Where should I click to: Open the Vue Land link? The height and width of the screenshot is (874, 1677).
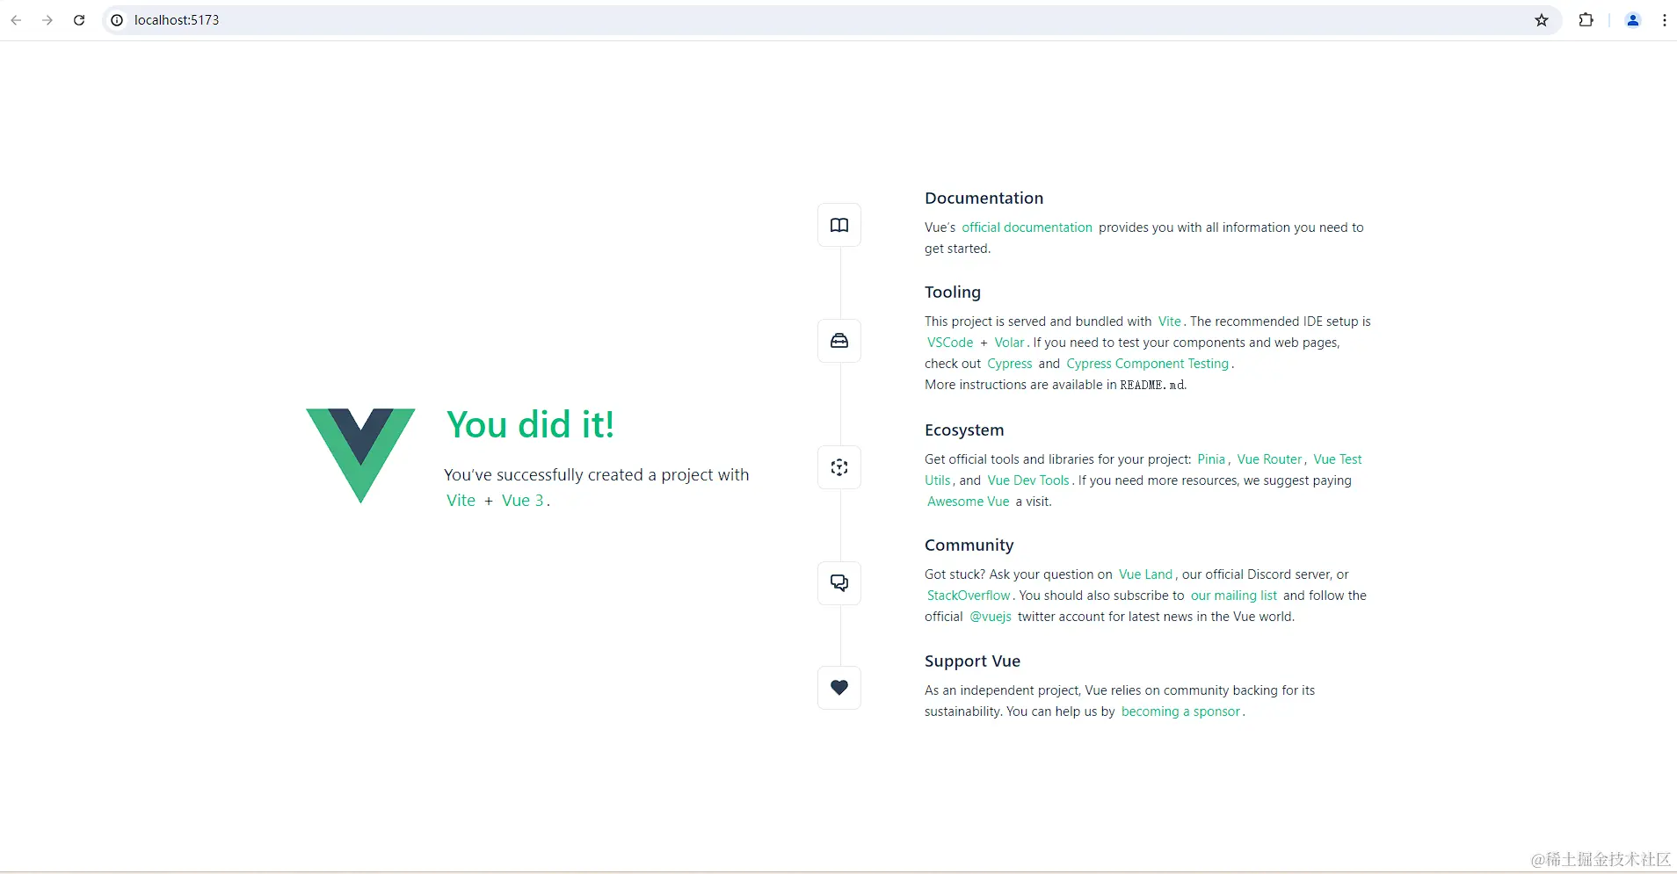(x=1145, y=574)
